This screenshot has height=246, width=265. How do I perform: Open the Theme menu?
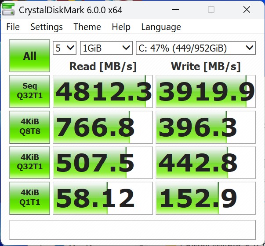87,27
